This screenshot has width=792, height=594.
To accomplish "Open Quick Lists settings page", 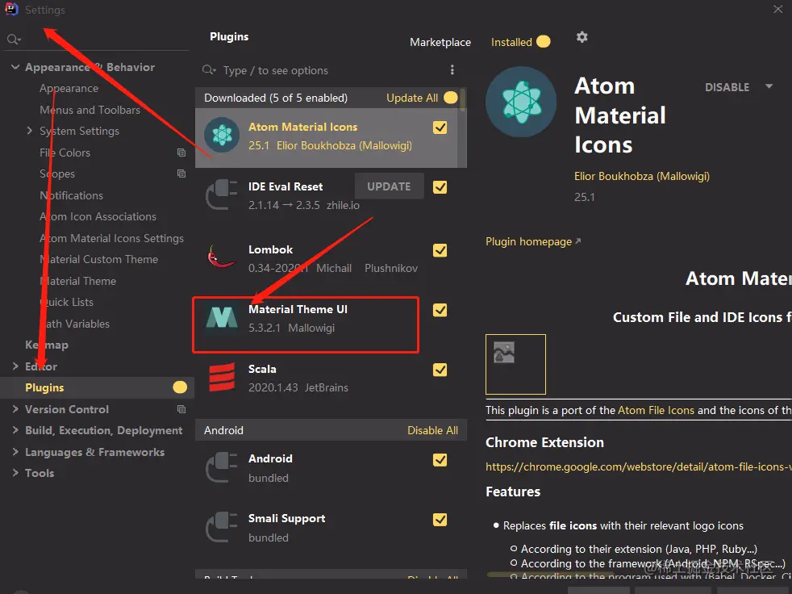I will [66, 302].
